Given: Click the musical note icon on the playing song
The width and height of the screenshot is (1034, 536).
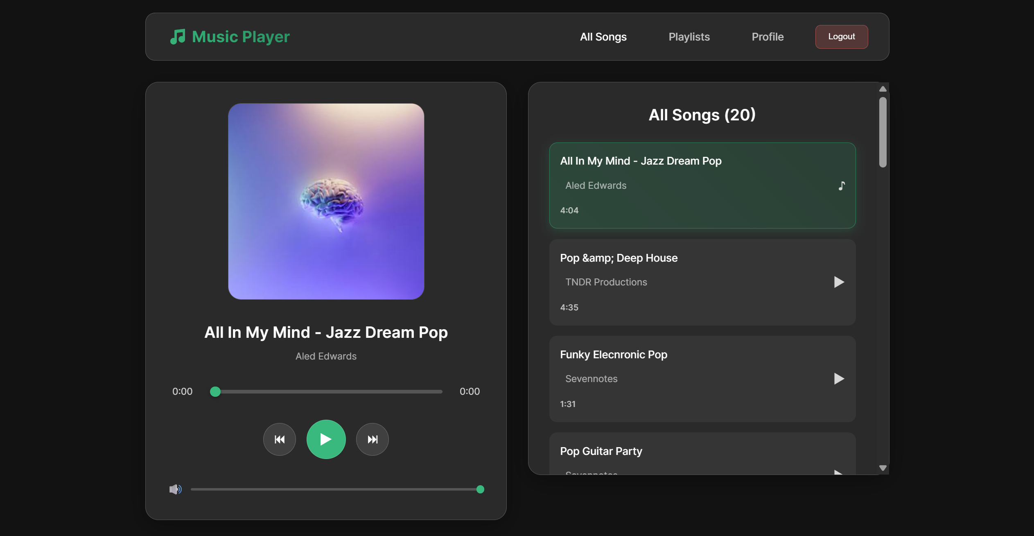Looking at the screenshot, I should [841, 185].
